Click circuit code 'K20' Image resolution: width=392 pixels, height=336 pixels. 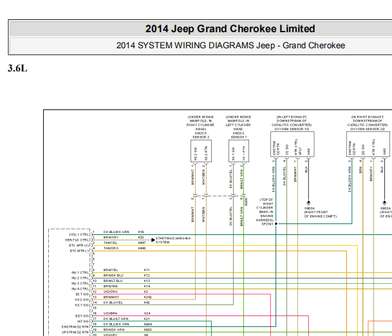141,238
